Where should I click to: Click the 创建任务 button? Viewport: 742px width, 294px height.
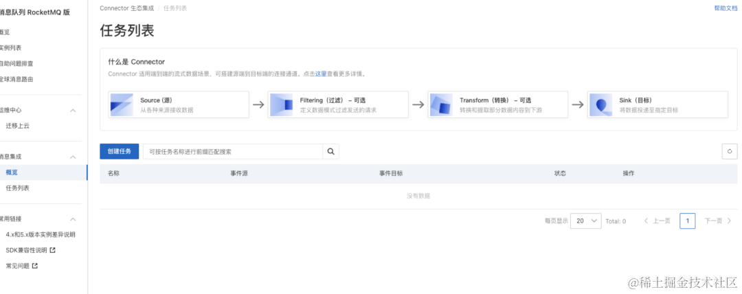120,152
